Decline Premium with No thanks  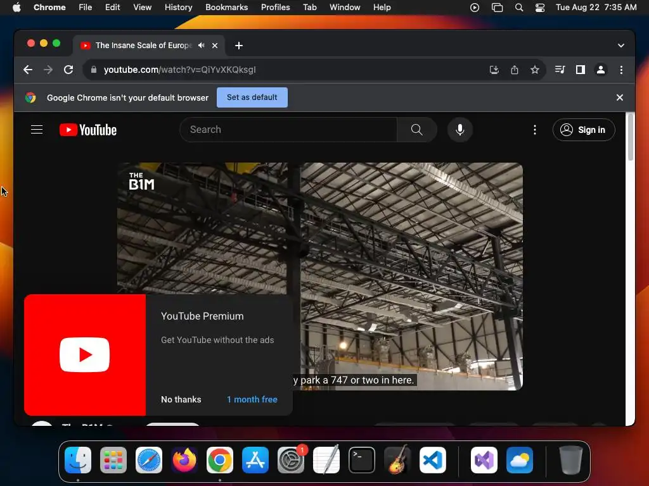point(181,400)
